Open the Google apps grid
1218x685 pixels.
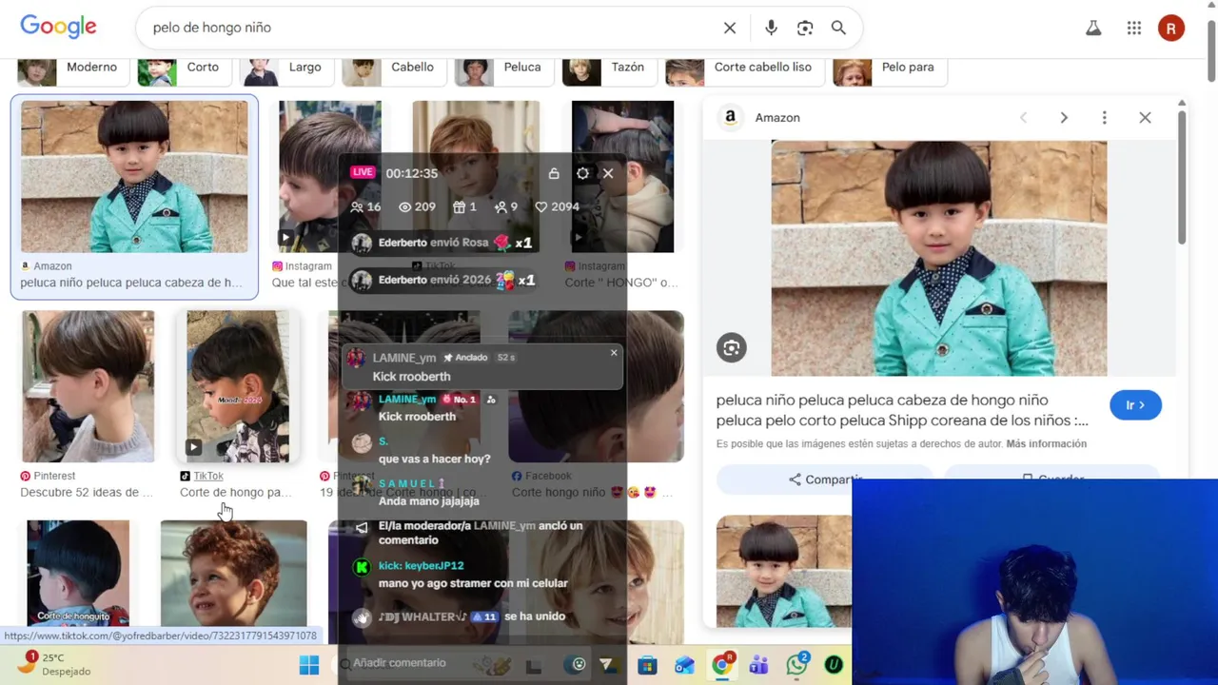(x=1134, y=29)
